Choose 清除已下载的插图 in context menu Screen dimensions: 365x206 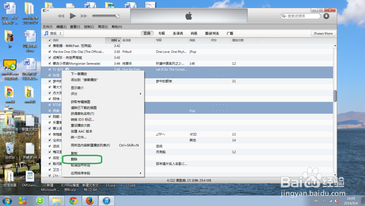tap(104, 108)
